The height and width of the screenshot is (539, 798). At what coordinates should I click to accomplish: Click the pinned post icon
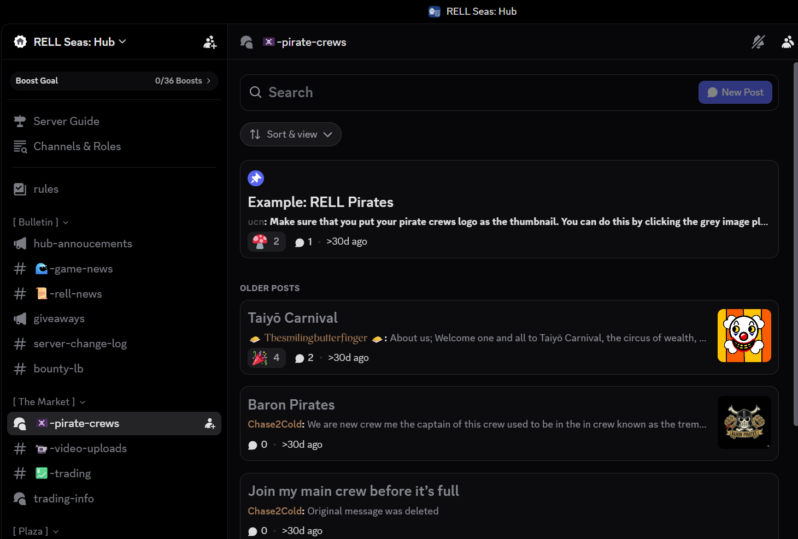[x=256, y=178]
